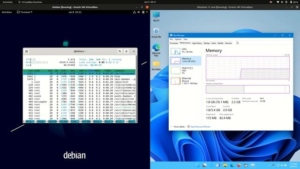Select the /usr/sbin/cron process row in htop
The height and width of the screenshot is (169, 300).
(x=79, y=99)
